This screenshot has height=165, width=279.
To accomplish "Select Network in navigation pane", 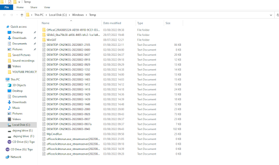I will pyautogui.click(x=16, y=157).
